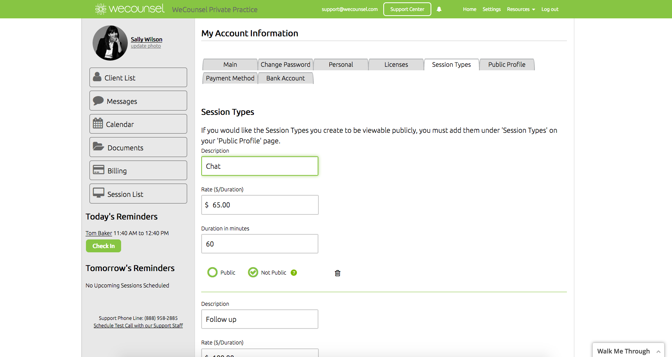Expand the Resources dropdown menu
Viewport: 672px width, 357px height.
521,9
